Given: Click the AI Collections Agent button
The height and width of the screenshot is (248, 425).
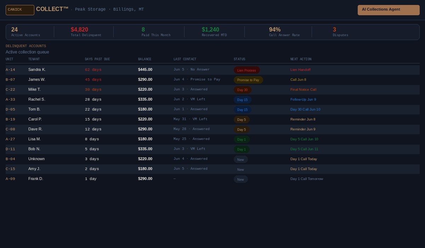Looking at the screenshot, I should pos(389,10).
